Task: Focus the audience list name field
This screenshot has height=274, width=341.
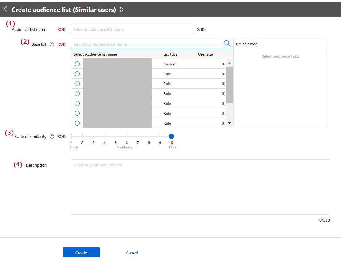Action: coord(132,29)
